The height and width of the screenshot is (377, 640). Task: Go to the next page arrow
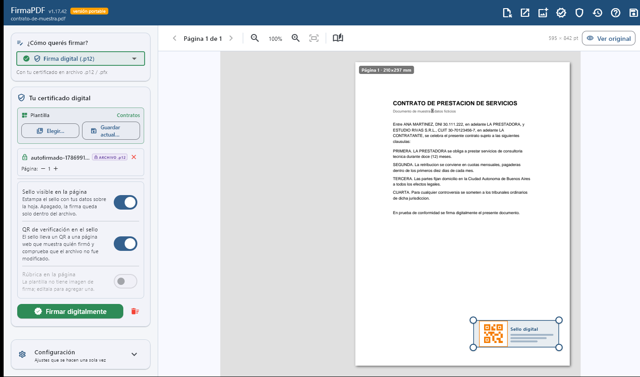click(x=231, y=39)
